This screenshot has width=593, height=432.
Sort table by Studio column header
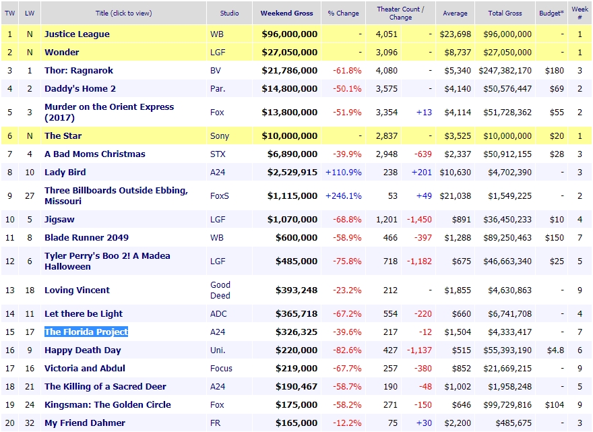coord(230,13)
